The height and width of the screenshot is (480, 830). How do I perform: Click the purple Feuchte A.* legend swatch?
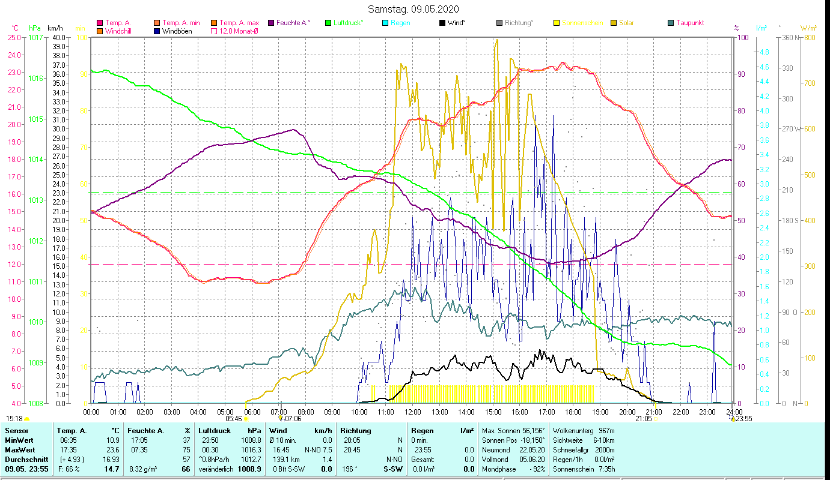(271, 23)
